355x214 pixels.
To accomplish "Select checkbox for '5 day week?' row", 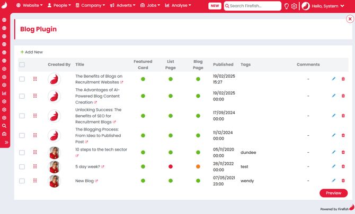I will coord(22,166).
